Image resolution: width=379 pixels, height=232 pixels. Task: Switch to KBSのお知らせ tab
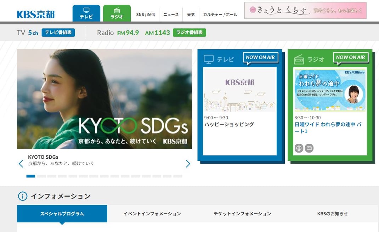(x=333, y=214)
